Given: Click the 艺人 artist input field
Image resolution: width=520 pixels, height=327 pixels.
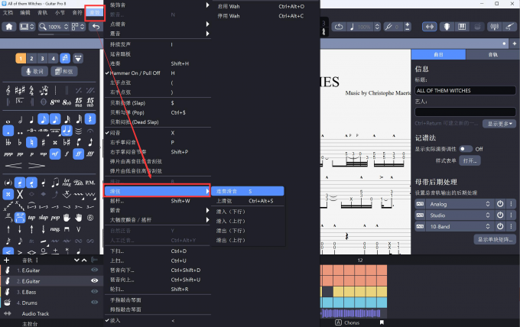Looking at the screenshot, I should tap(465, 112).
